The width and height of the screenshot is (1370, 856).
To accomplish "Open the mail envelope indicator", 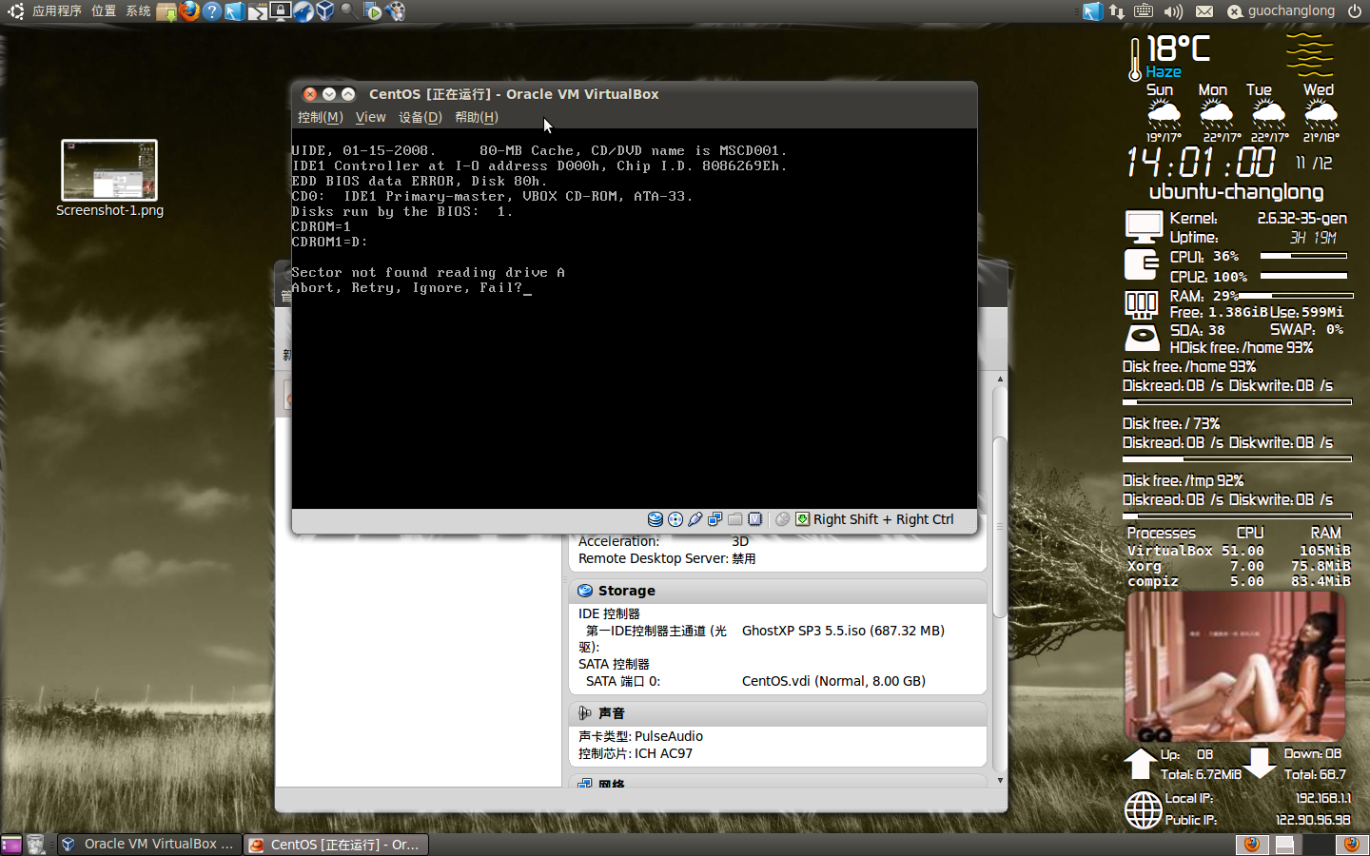I will point(1204,11).
